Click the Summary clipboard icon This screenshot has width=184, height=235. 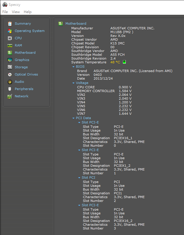click(10, 24)
